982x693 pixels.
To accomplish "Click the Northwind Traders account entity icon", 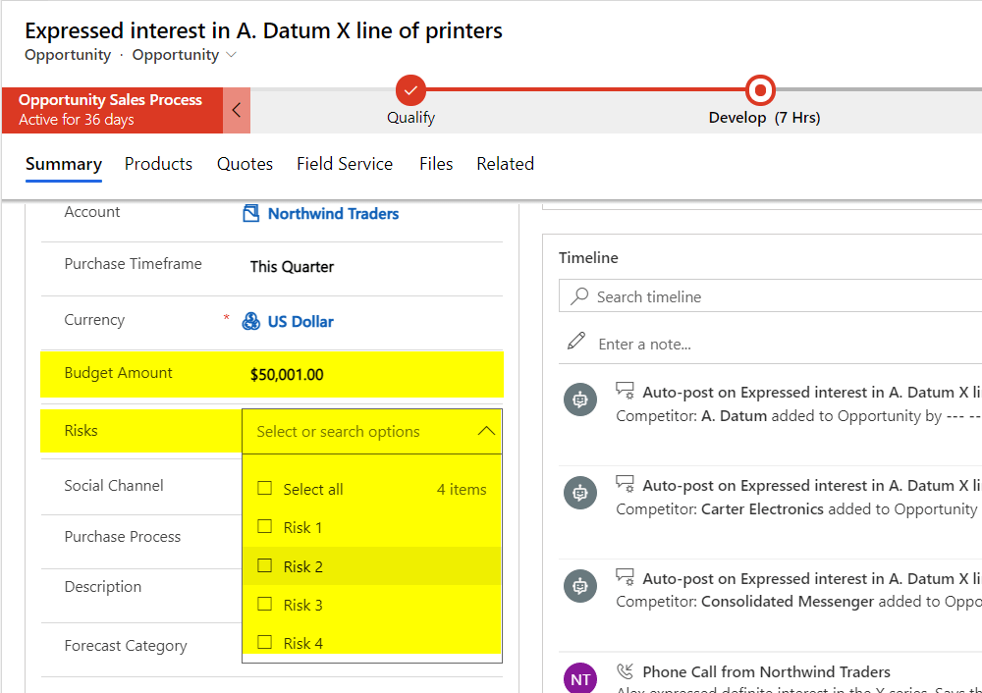I will [251, 214].
